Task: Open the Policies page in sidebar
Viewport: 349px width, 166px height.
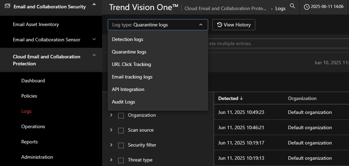Action: pos(29,96)
